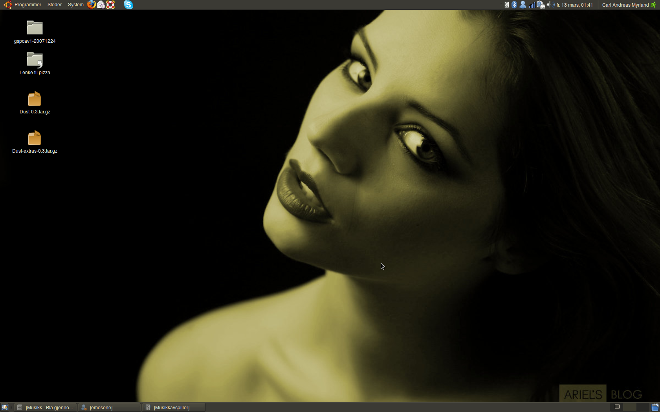The image size is (660, 412).
Task: Select the Dust-extras-0.3.tar.gz archive
Action: [x=35, y=142]
